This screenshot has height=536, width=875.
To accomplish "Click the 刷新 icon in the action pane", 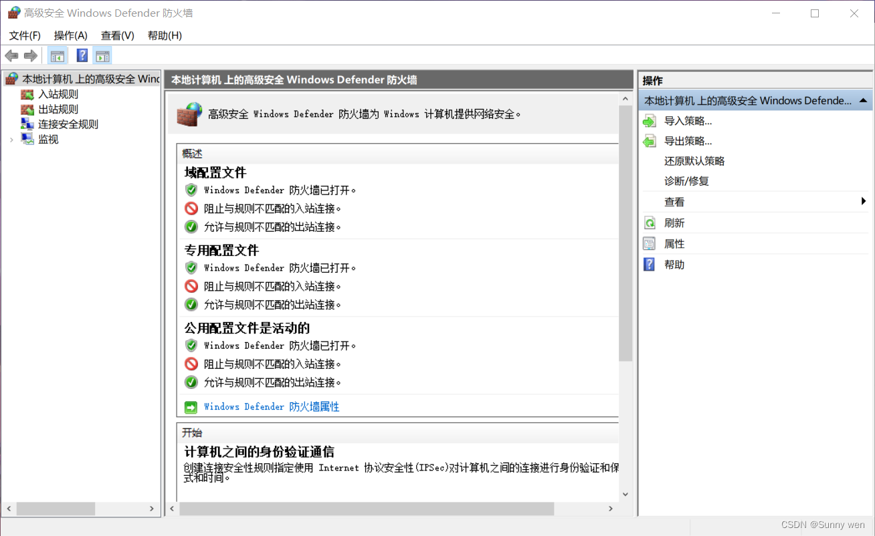I will coord(650,223).
